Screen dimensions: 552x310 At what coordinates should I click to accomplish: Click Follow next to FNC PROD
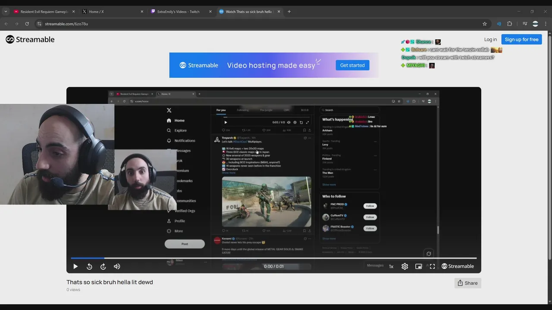(370, 206)
